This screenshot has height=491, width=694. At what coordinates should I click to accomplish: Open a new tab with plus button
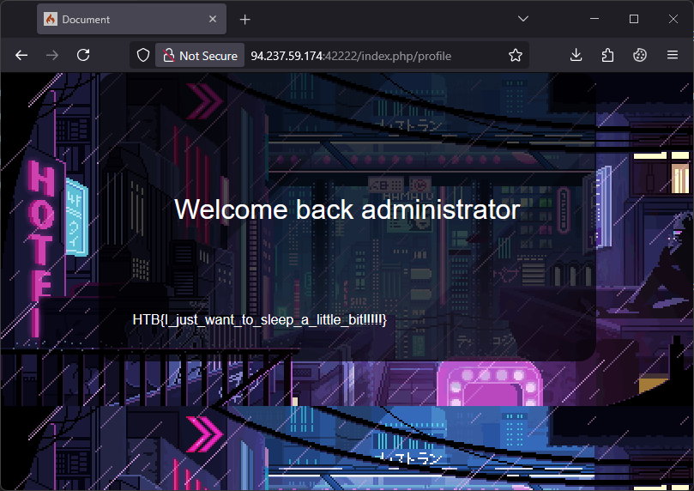[245, 19]
